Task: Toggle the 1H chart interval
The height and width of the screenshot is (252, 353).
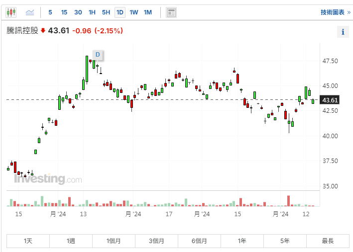Action: click(x=92, y=12)
